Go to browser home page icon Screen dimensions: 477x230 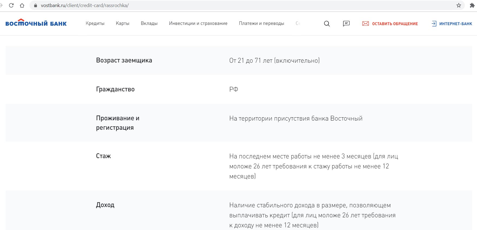pyautogui.click(x=22, y=5)
